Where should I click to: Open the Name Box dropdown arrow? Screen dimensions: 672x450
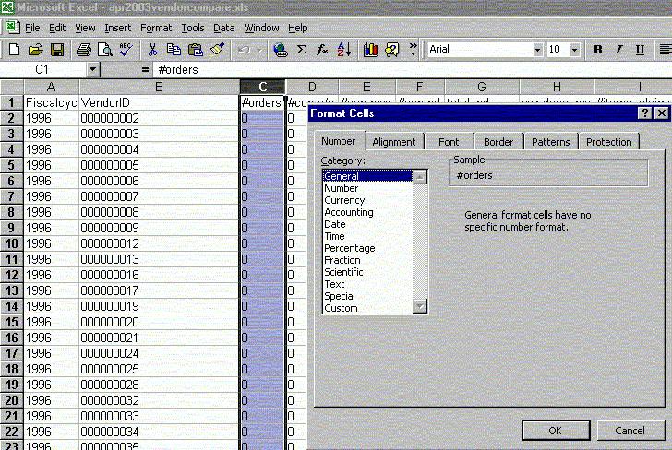pyautogui.click(x=93, y=69)
